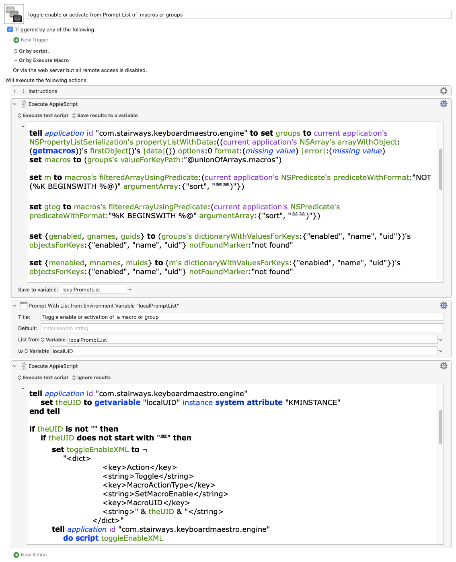
Task: Click 'getmacros' in the first script
Action: [54, 151]
